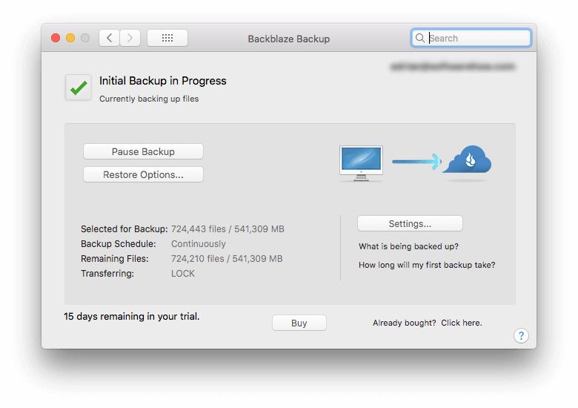Click the Backblaze flame cloud icon
This screenshot has width=578, height=408.
pyautogui.click(x=467, y=159)
